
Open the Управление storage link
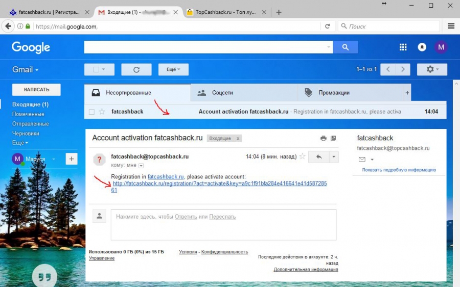(102, 258)
